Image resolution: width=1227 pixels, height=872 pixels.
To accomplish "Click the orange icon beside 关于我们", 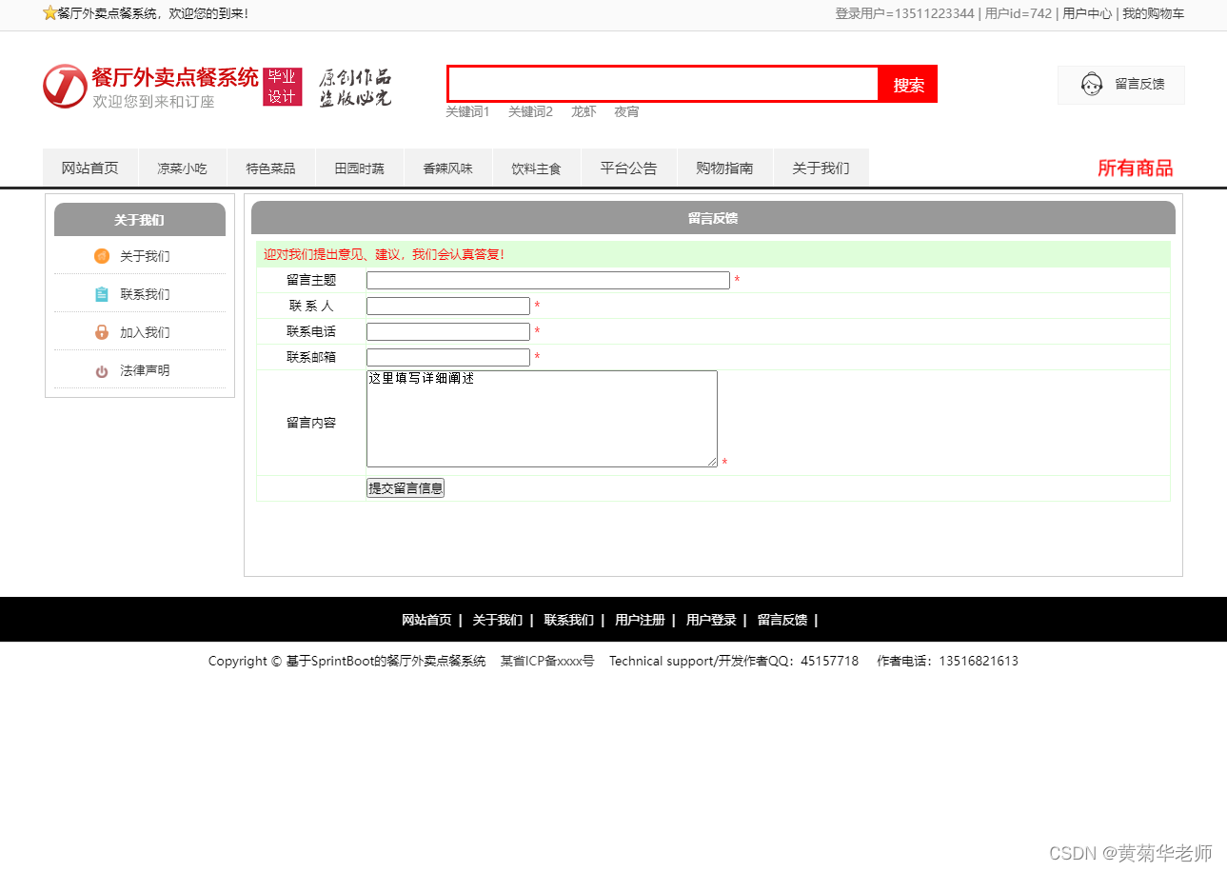I will click(102, 256).
